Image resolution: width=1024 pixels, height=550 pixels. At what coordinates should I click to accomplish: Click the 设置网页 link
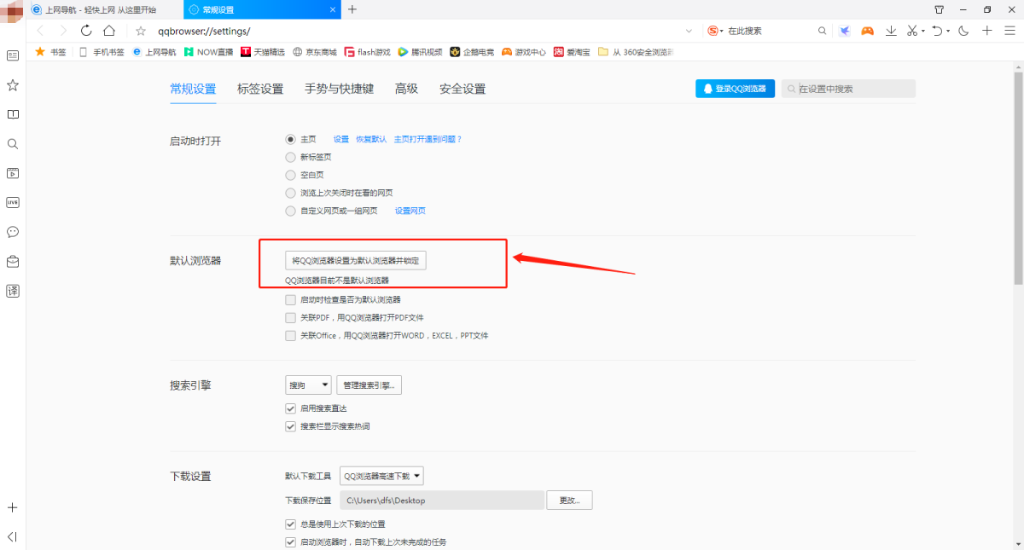(410, 211)
